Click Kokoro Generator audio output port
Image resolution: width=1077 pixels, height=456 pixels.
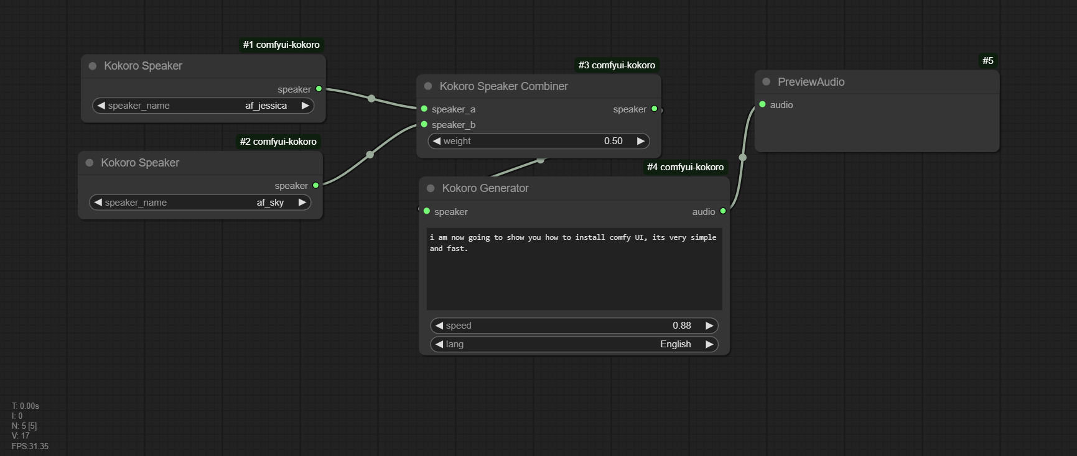click(723, 211)
